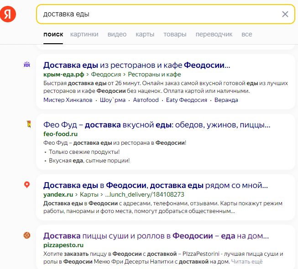Go to the товары tab

(175, 34)
